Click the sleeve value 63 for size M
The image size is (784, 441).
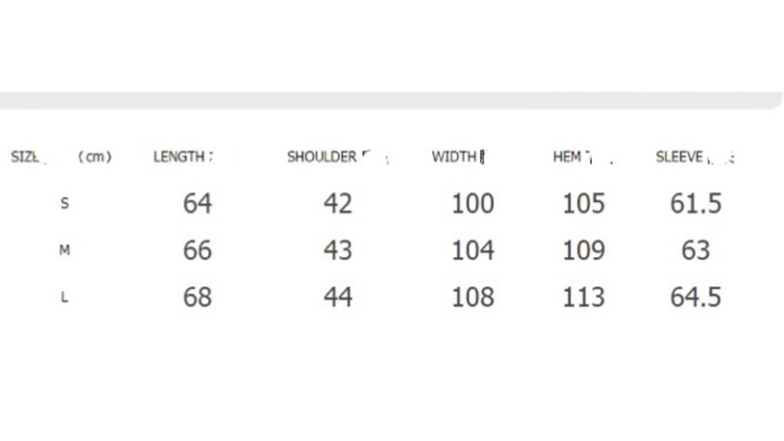[696, 250]
